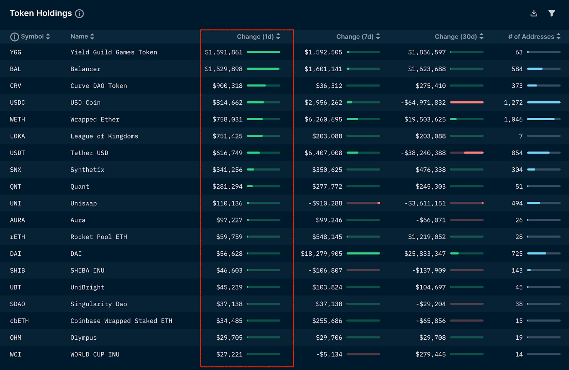
Task: Select the AURA symbol cell
Action: 17,220
